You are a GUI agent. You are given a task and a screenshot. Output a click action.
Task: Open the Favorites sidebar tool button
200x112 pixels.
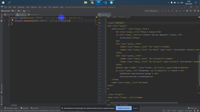(2, 88)
